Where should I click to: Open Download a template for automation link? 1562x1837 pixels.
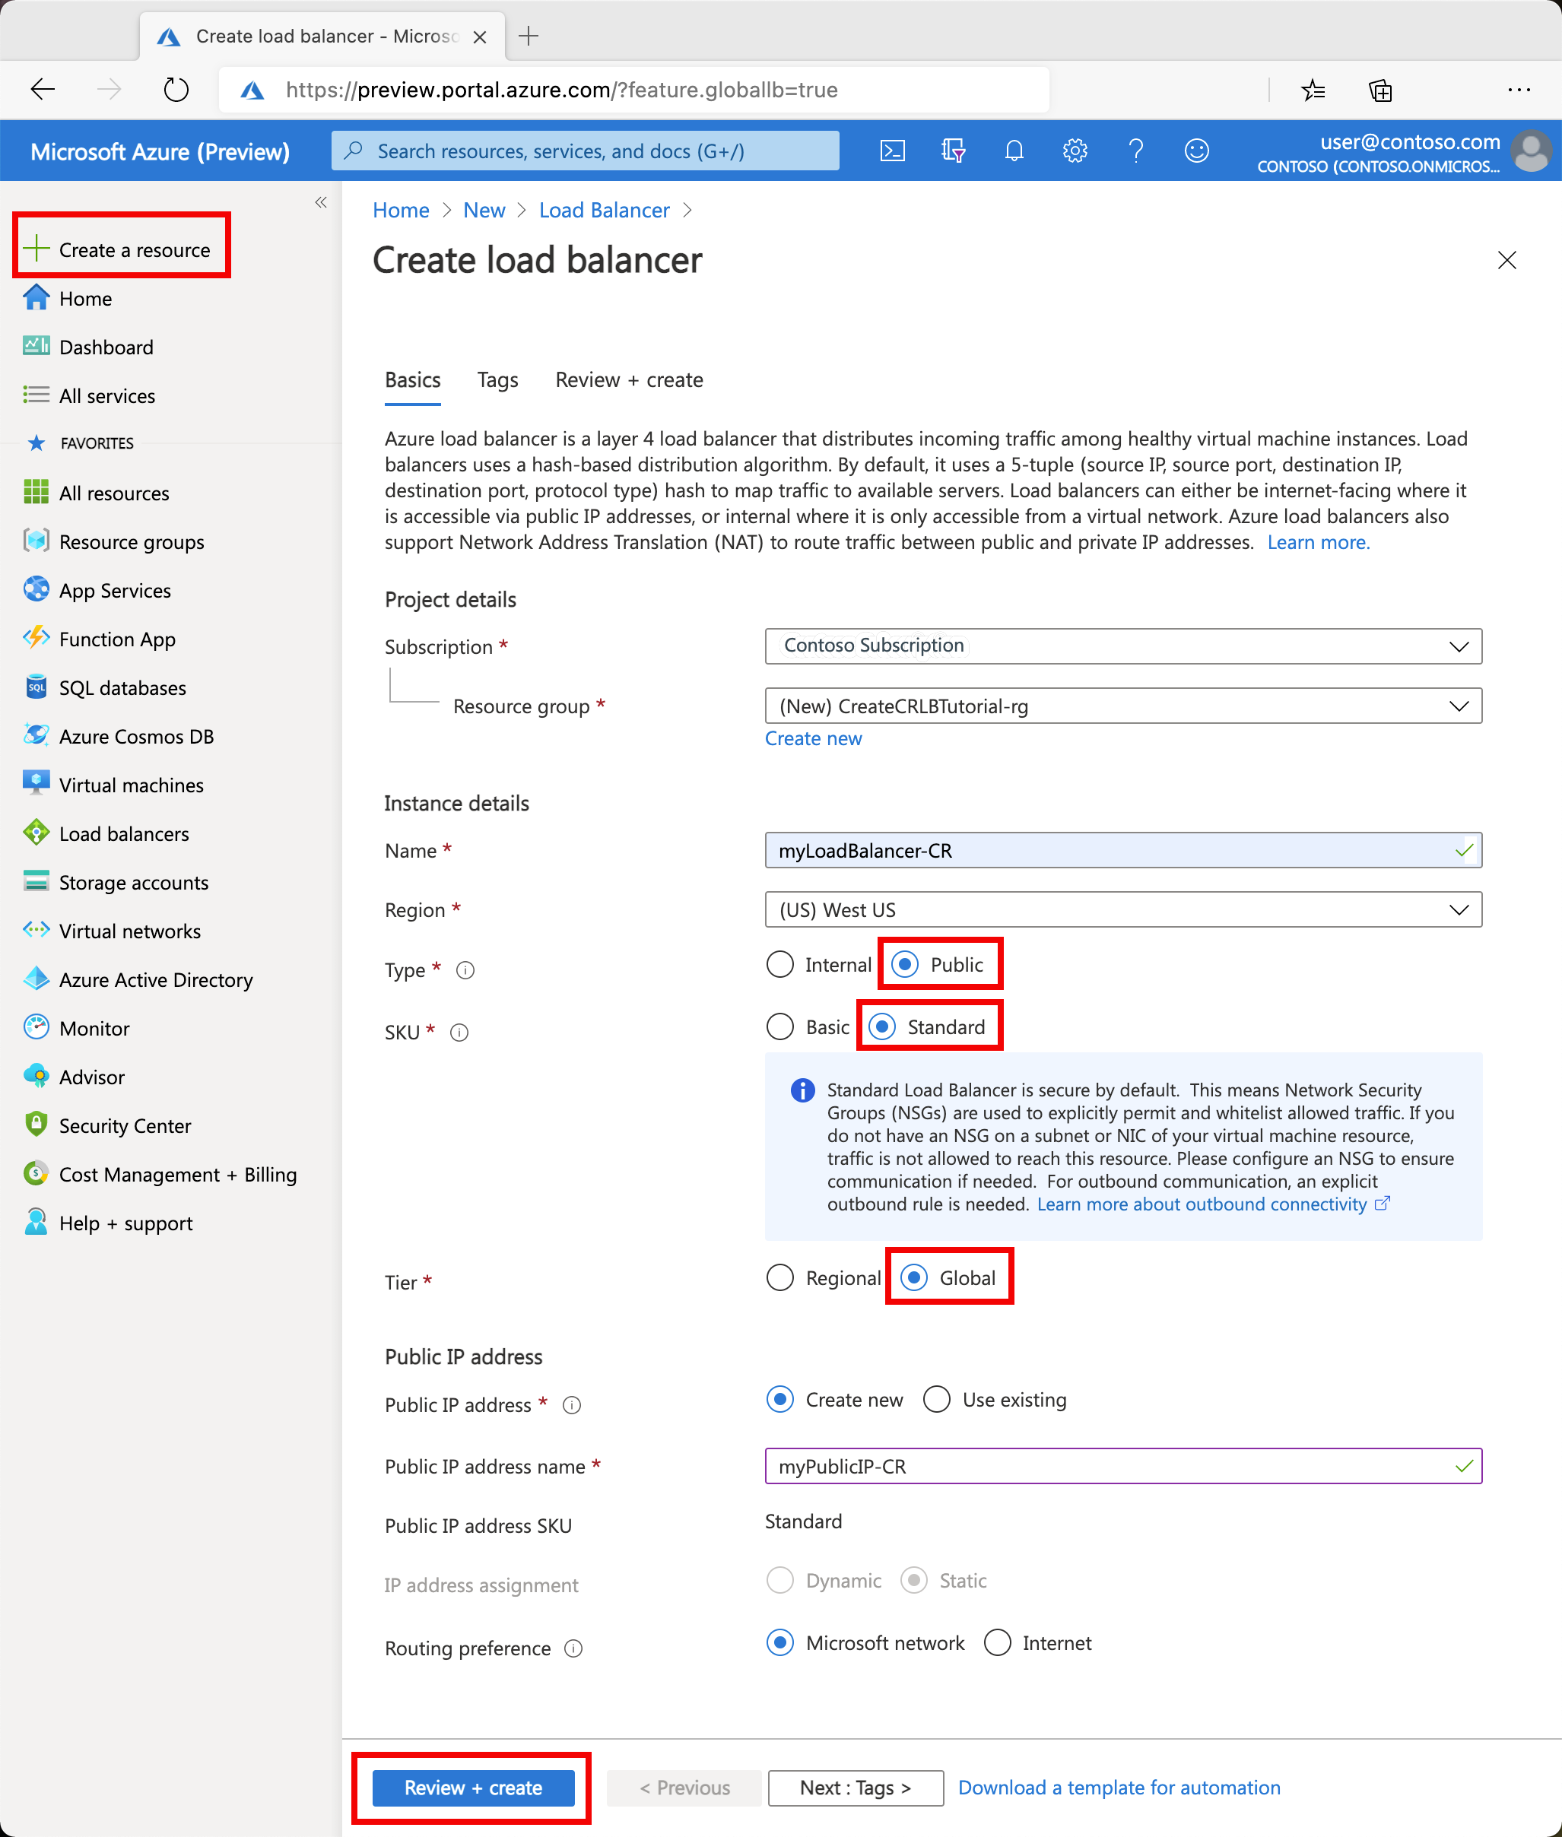[x=1119, y=1788]
